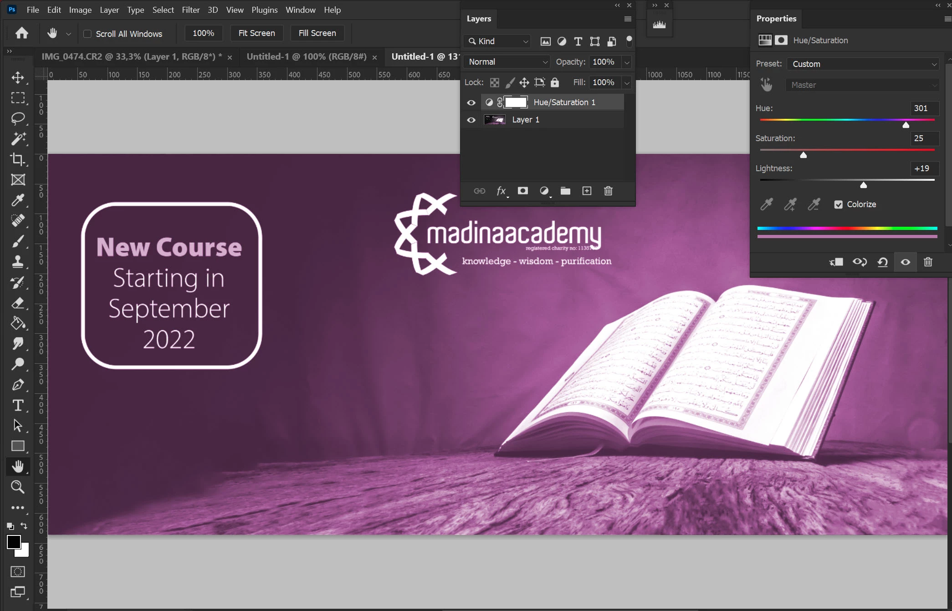Hide the Hue/Saturation 1 layer
This screenshot has width=952, height=611.
(471, 102)
